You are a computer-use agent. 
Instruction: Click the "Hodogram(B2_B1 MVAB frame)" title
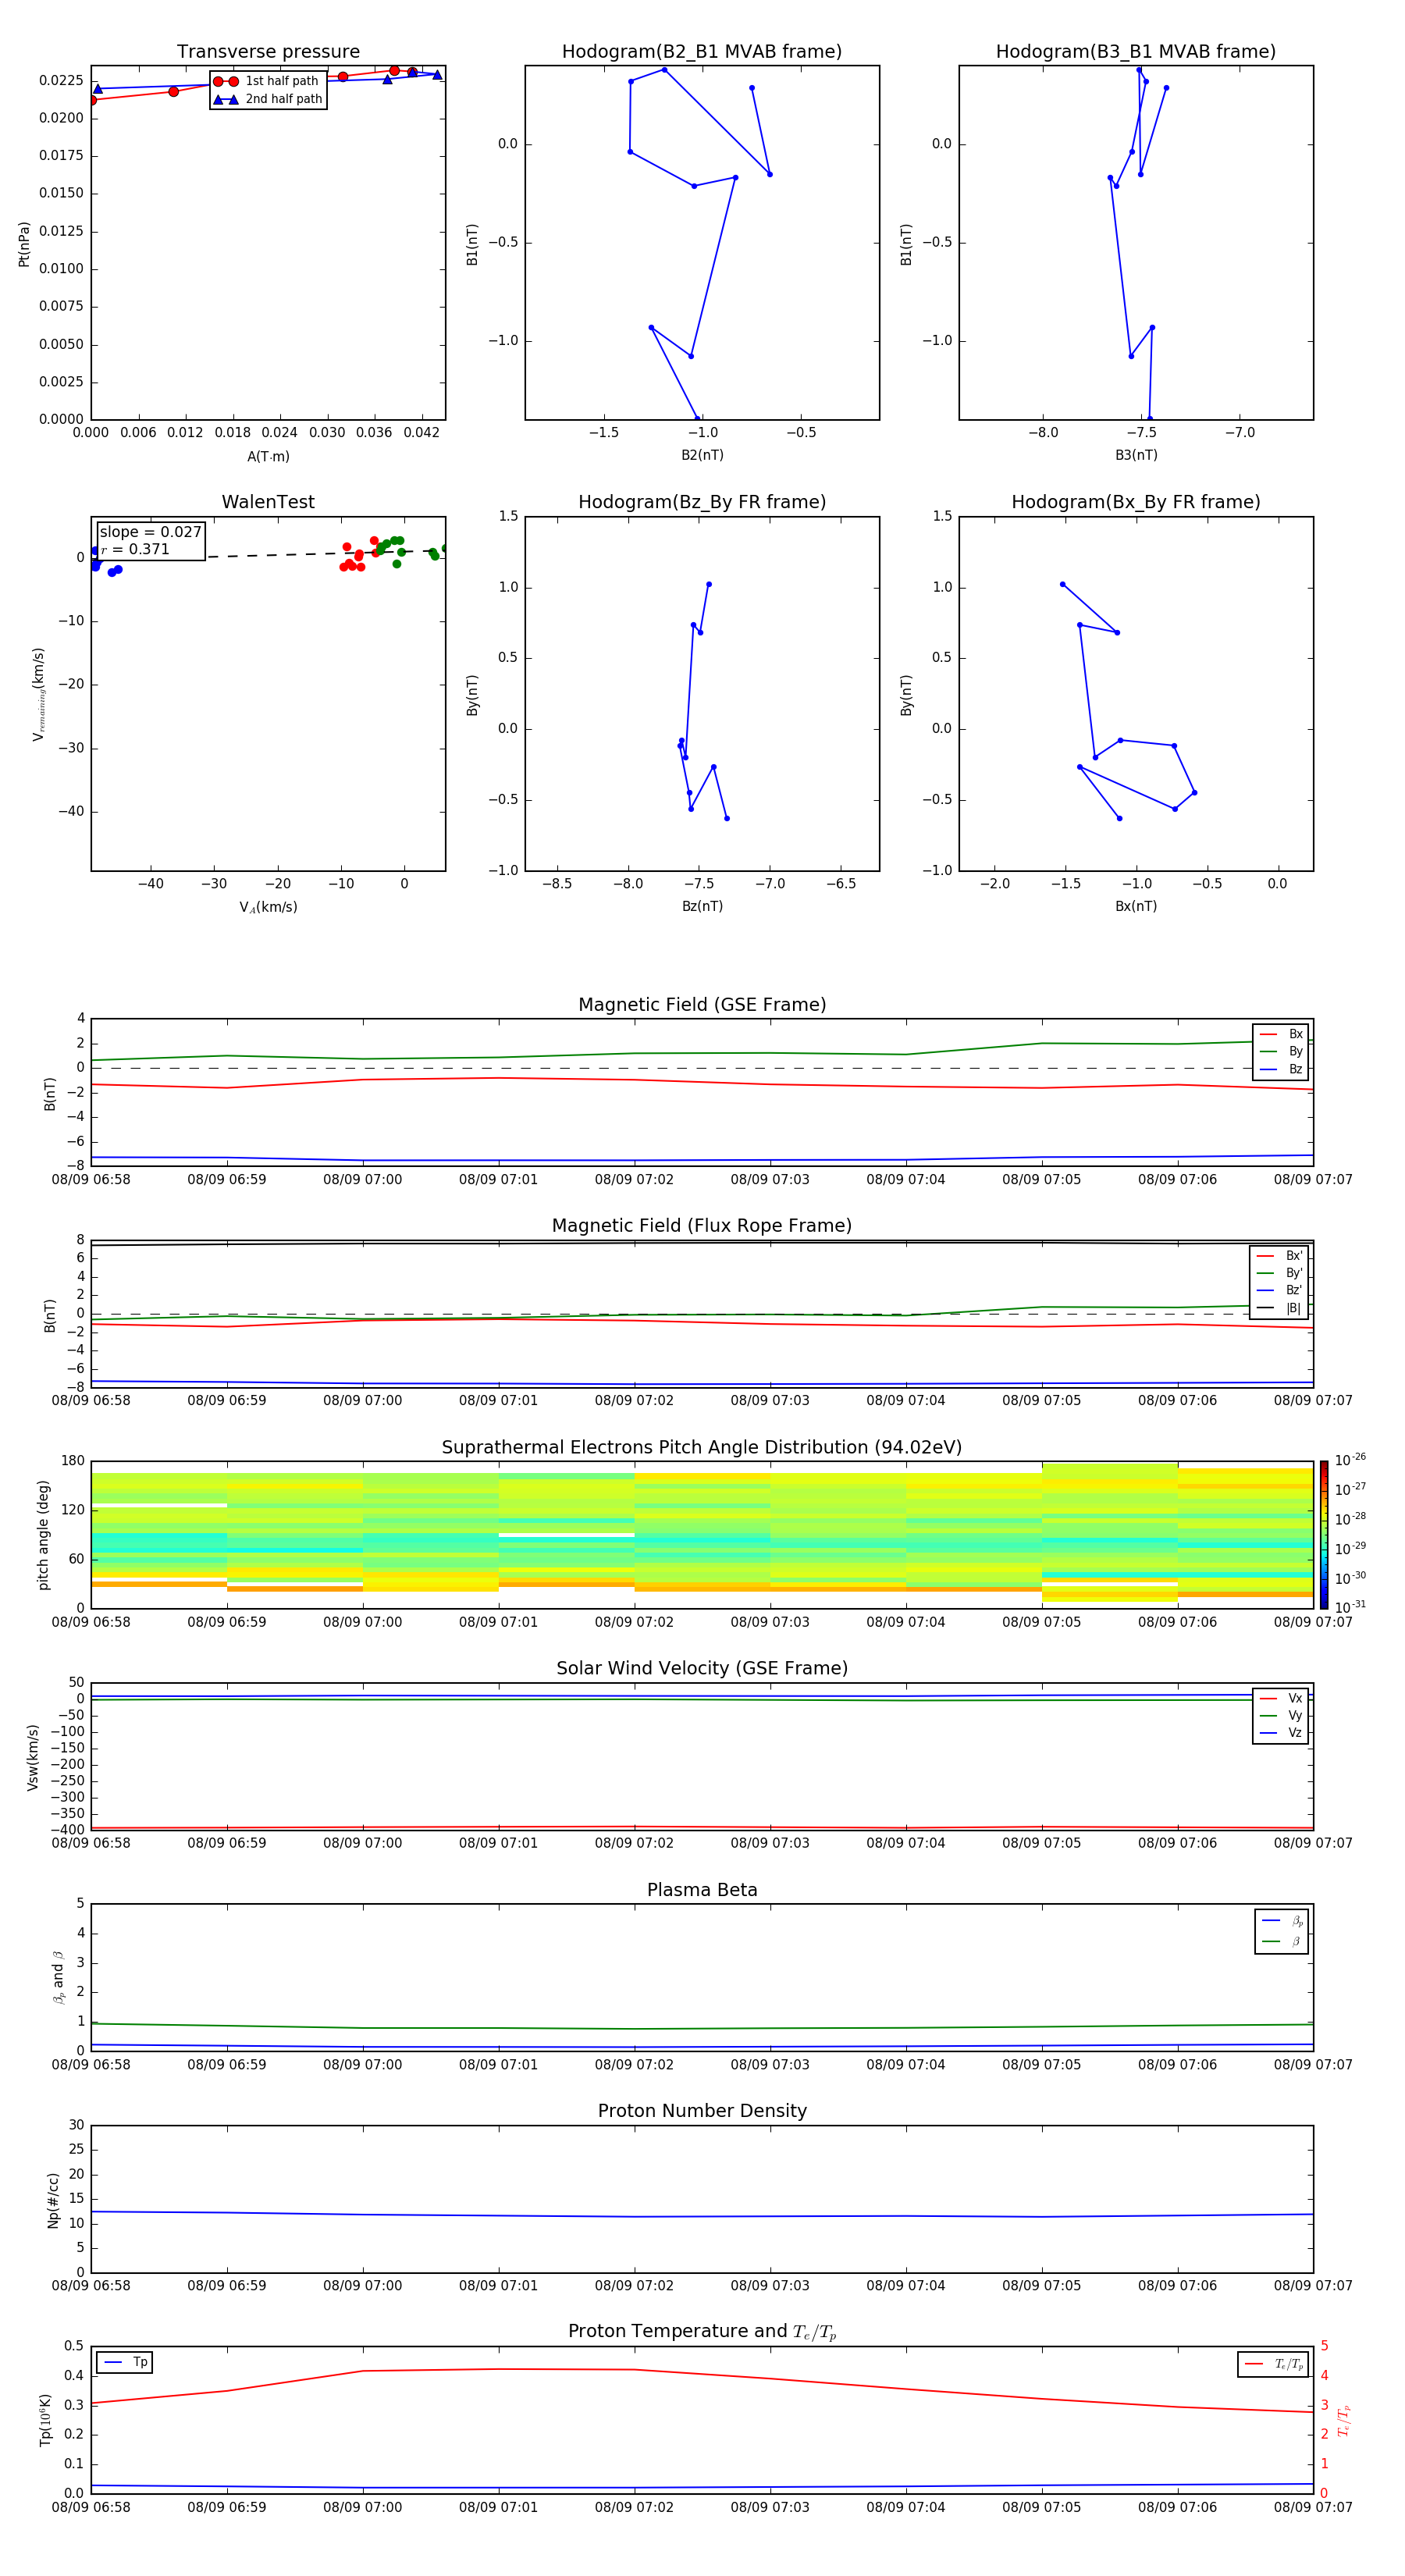coord(702,52)
